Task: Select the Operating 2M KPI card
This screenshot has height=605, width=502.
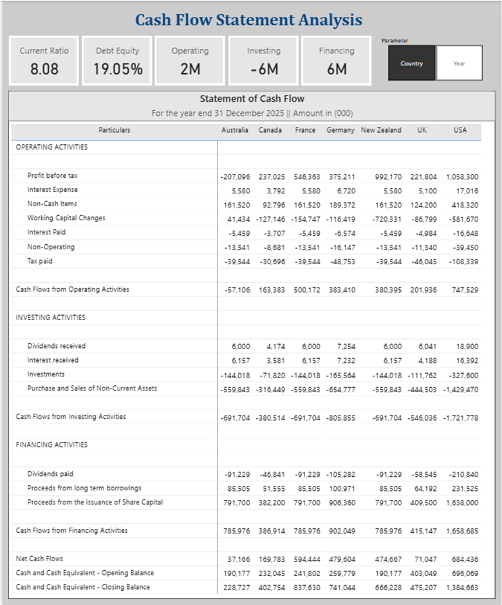Action: point(190,61)
